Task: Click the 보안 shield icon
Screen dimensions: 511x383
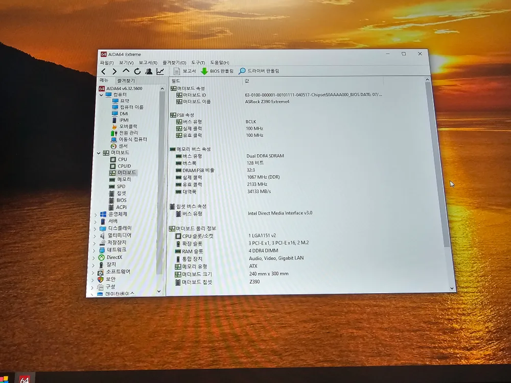Action: click(x=100, y=279)
